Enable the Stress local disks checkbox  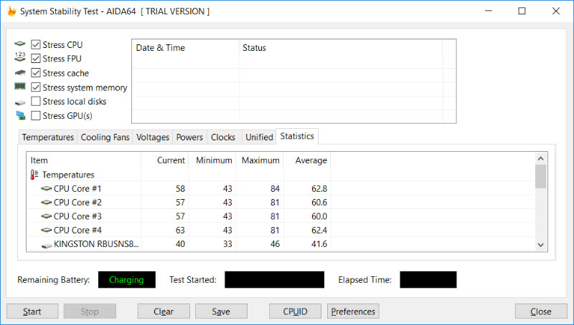pos(36,102)
